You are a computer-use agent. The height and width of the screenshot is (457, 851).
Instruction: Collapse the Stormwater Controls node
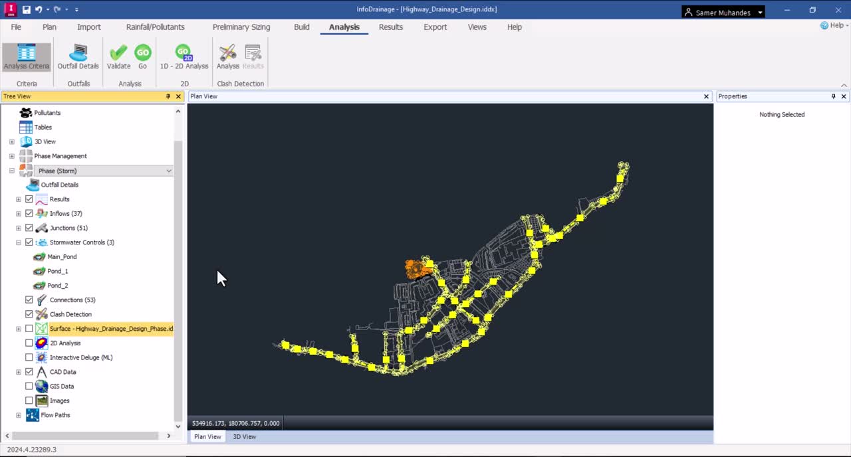19,242
